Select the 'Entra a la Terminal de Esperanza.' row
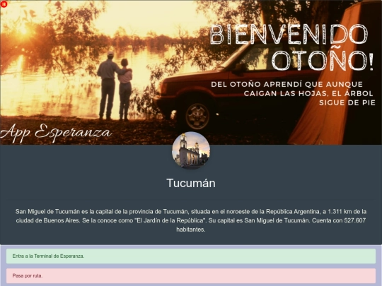This screenshot has height=286, width=382. click(x=191, y=256)
